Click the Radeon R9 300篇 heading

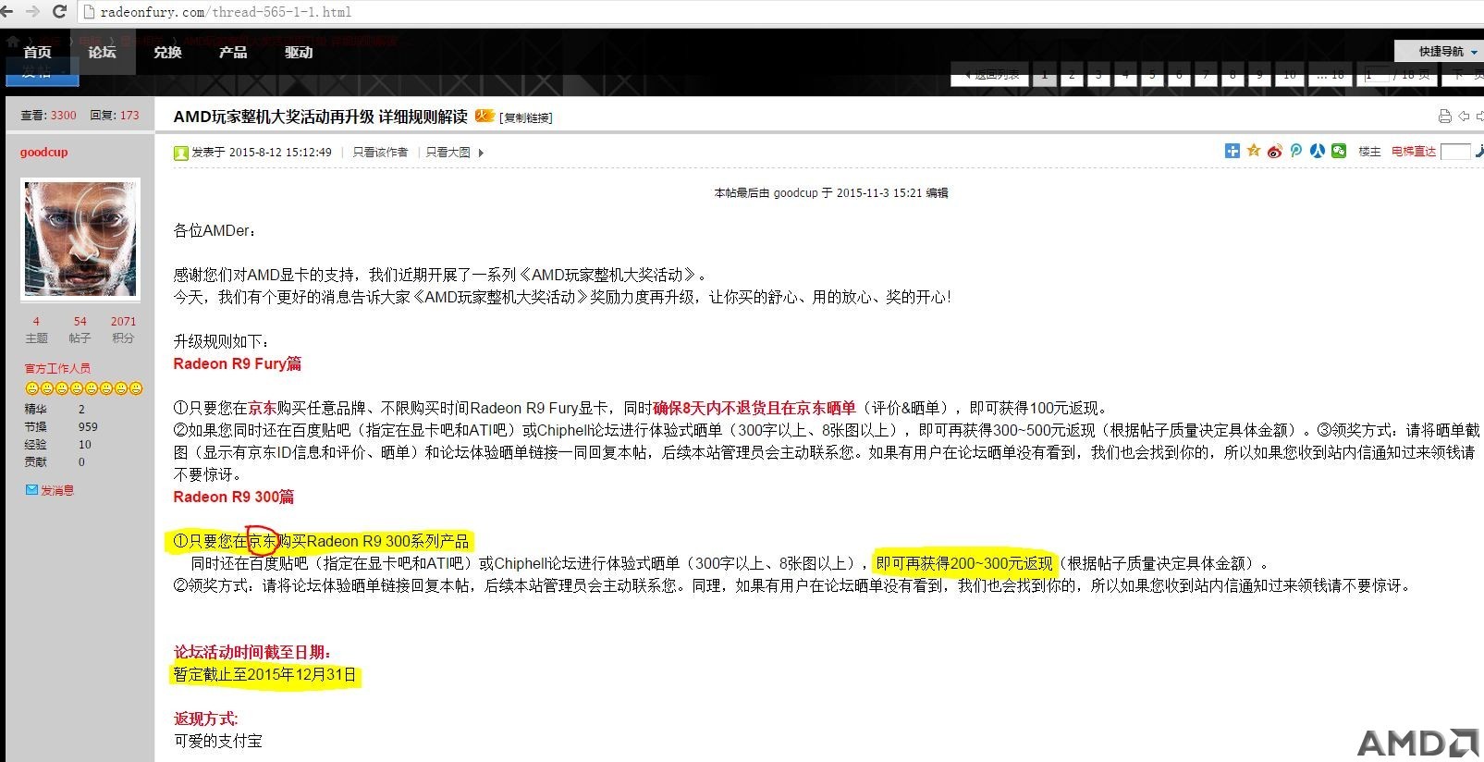click(234, 497)
